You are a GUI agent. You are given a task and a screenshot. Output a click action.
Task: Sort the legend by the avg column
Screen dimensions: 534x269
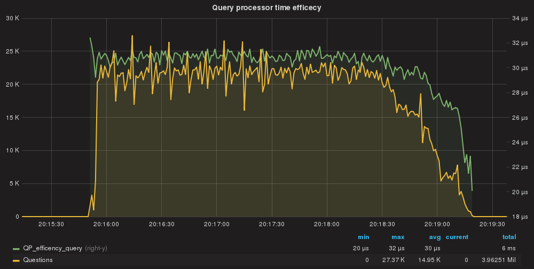434,237
